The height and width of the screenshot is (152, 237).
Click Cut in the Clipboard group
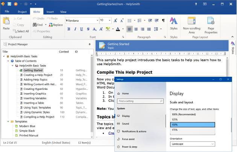point(18,18)
